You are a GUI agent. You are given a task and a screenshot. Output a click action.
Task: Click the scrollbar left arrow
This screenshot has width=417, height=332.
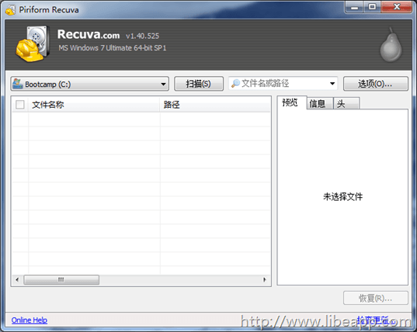tap(17, 280)
